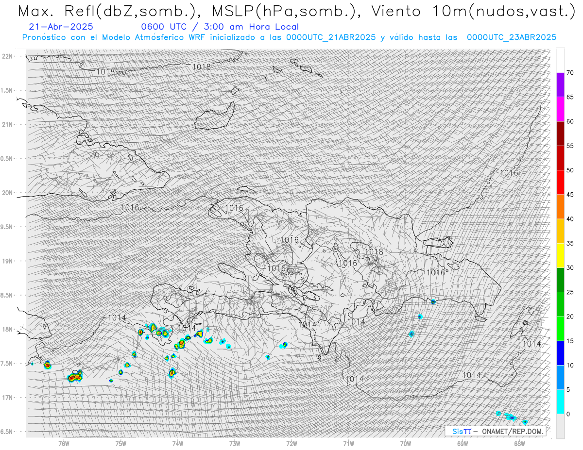583x450 pixels.
Task: Click the '17N' latitude axis label
Action: pos(7,398)
